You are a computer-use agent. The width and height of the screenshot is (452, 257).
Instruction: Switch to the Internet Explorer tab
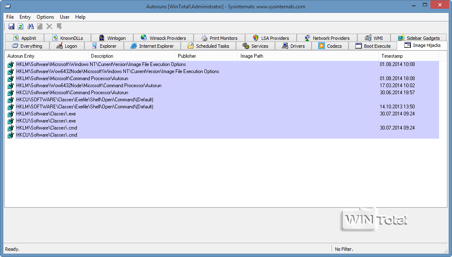[152, 46]
